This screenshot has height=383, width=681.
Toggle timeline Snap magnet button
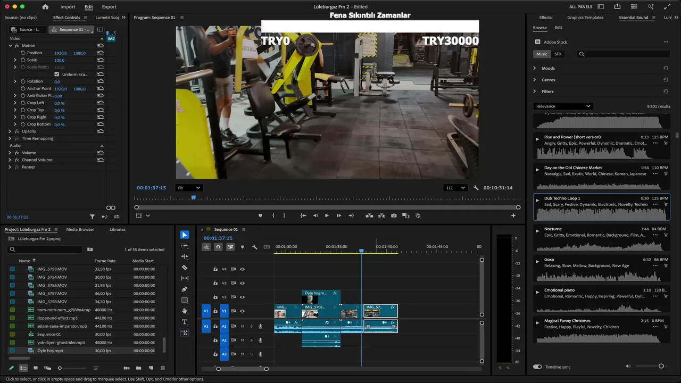coord(218,247)
